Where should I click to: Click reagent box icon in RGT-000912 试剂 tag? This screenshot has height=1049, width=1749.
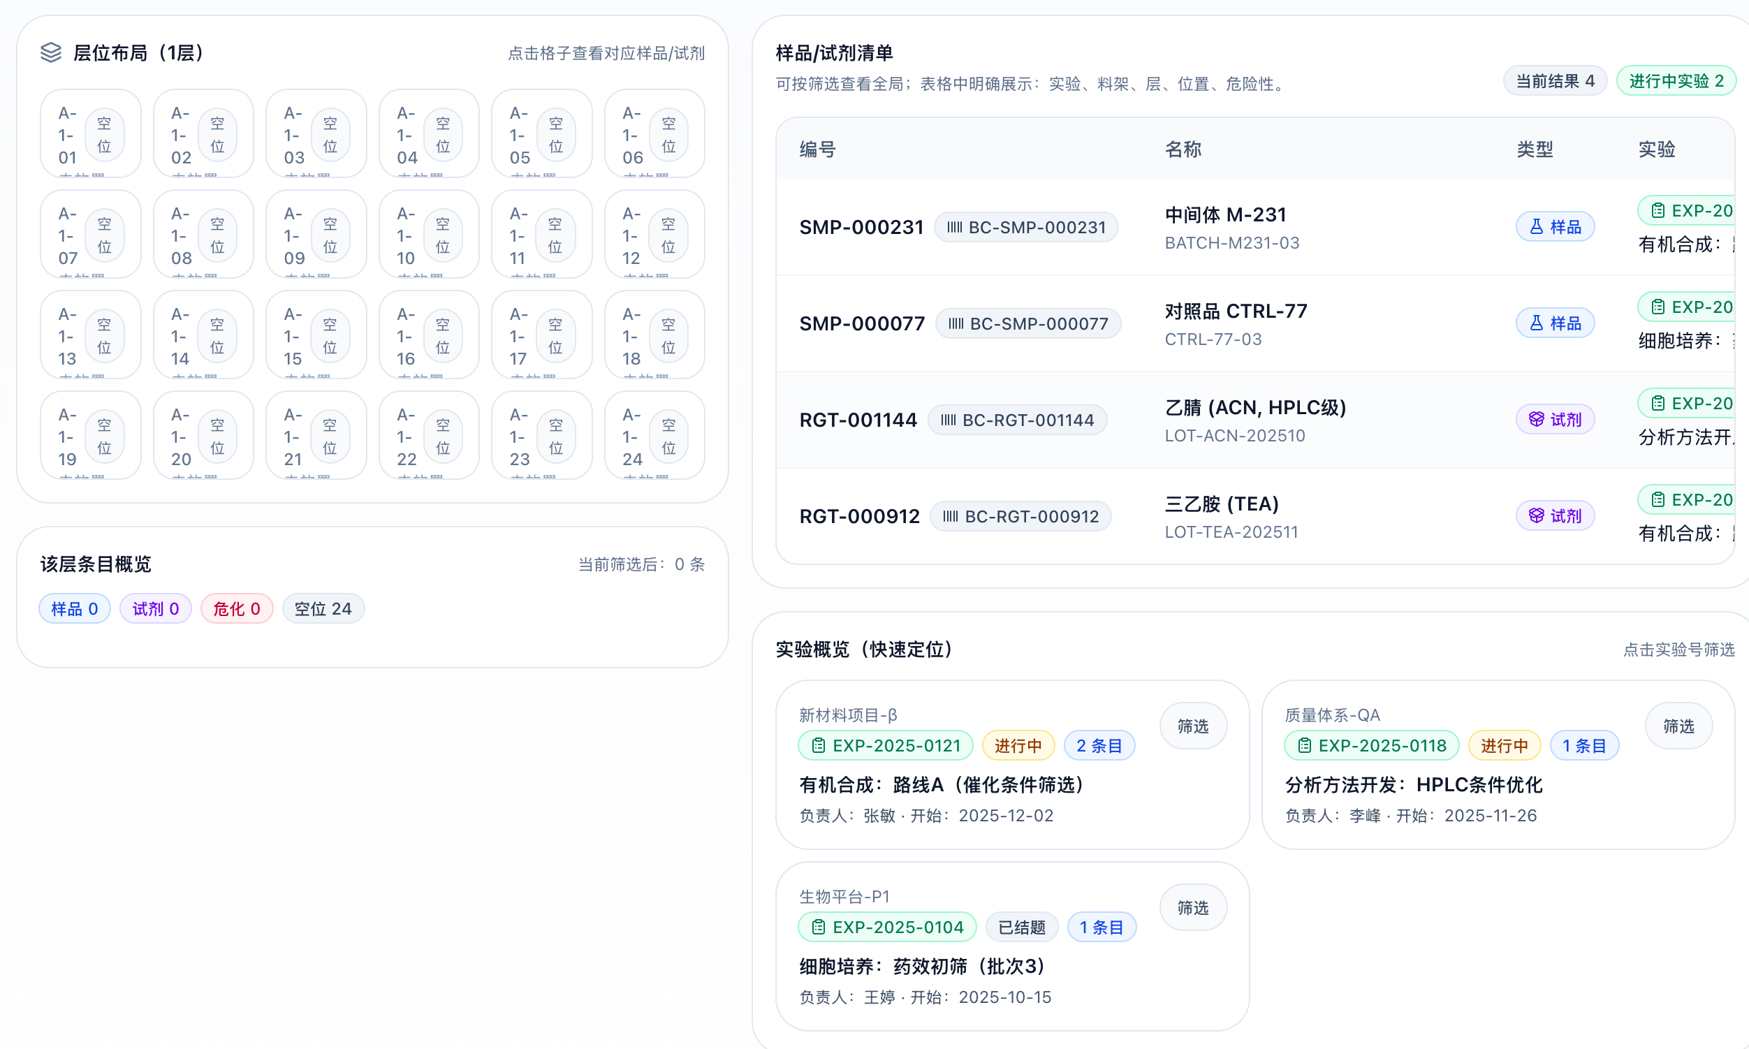click(1536, 515)
